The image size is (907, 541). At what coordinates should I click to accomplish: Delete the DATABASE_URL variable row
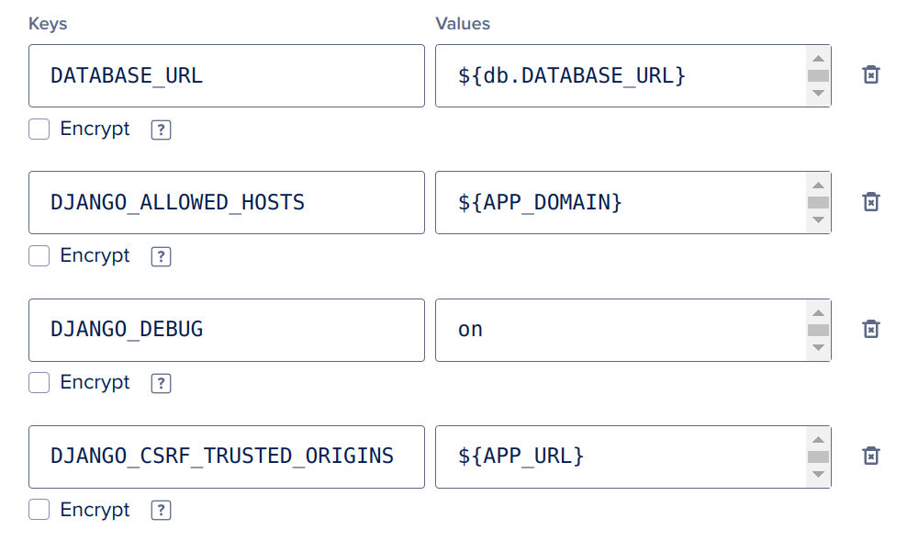point(870,75)
